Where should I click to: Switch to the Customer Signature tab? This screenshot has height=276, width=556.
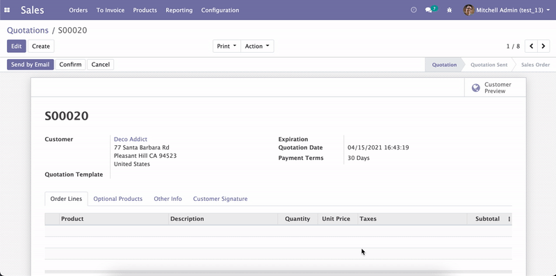coord(220,199)
